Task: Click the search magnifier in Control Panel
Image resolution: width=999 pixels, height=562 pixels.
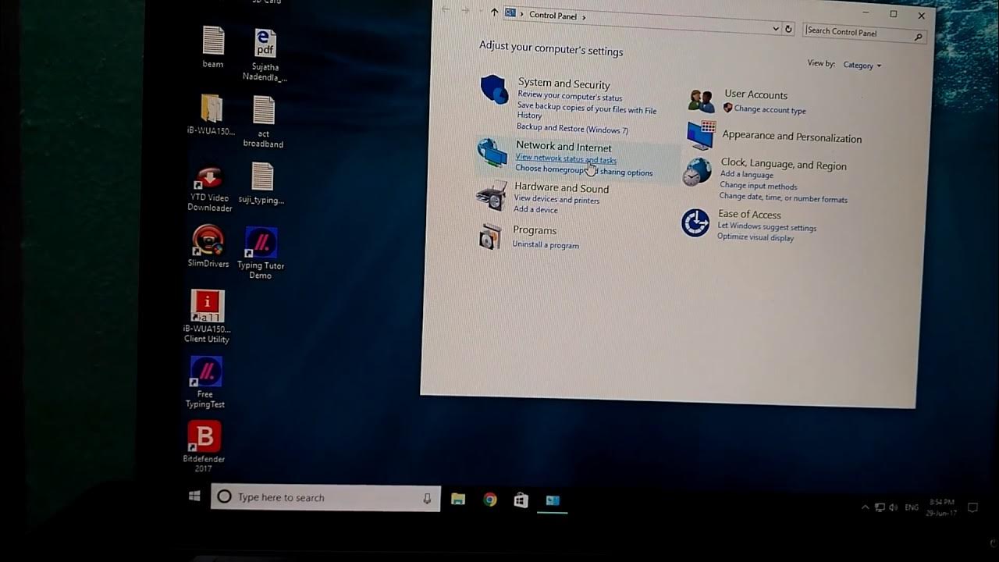Action: click(919, 37)
